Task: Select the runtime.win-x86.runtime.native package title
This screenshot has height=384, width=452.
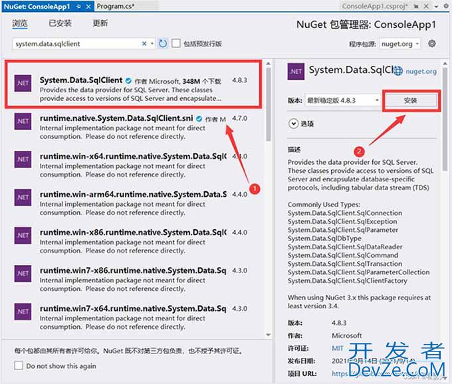Action: tap(133, 233)
